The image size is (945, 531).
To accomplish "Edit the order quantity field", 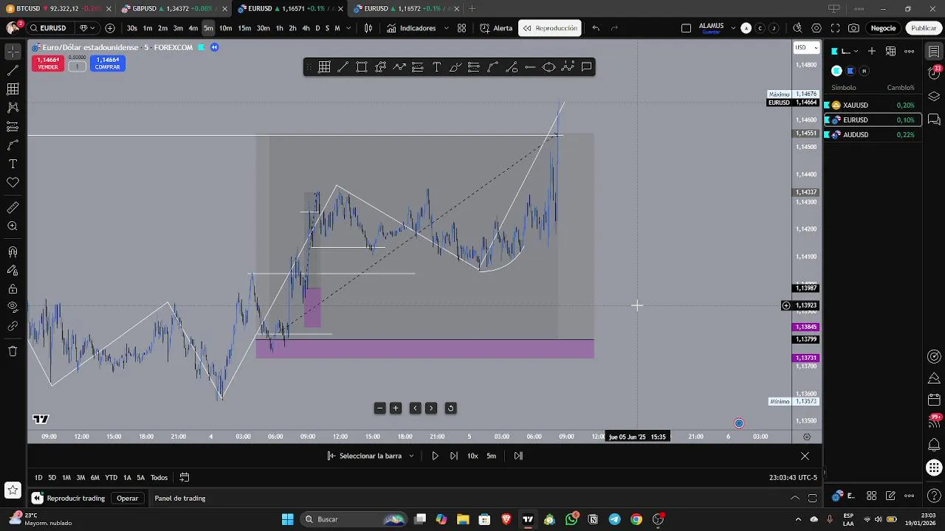I will pos(77,66).
